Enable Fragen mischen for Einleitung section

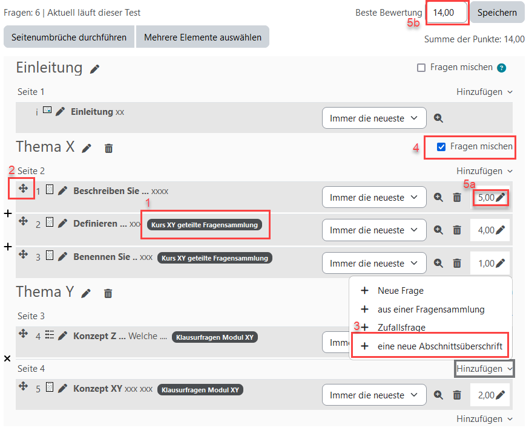421,68
